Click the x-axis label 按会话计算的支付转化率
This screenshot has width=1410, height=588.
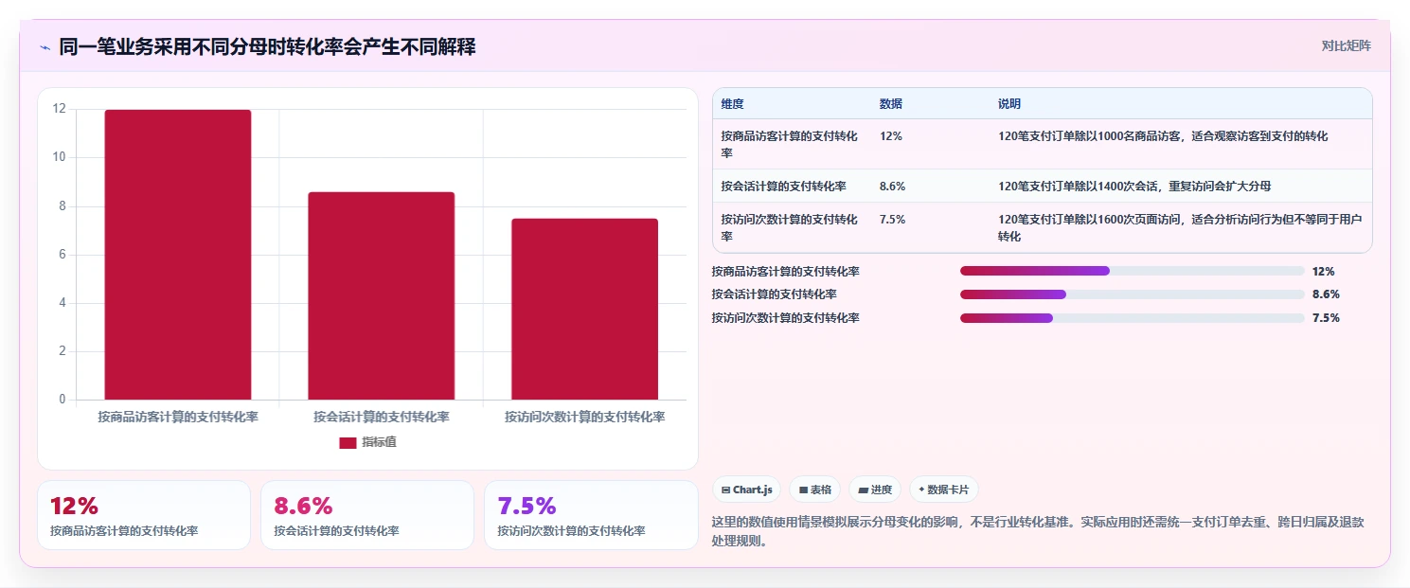pos(382,417)
